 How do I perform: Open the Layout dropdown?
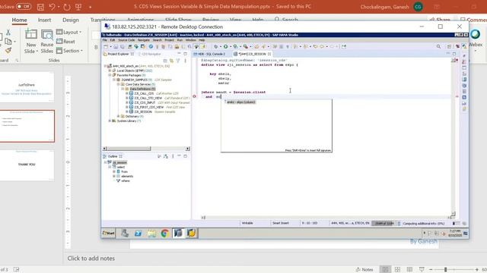point(69,32)
